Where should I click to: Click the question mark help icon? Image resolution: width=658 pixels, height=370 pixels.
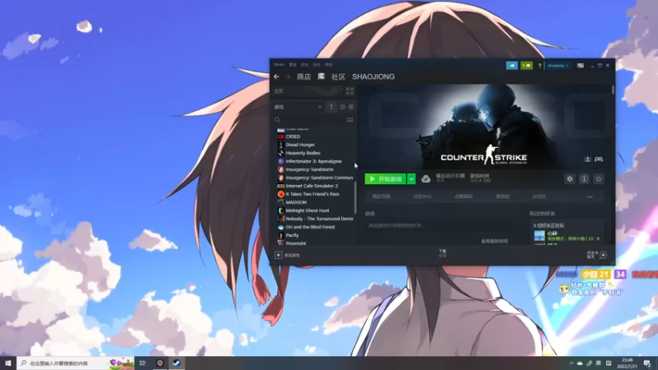tap(540, 66)
